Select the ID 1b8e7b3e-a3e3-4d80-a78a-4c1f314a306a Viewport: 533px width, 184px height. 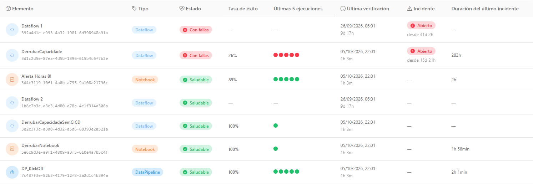click(65, 106)
